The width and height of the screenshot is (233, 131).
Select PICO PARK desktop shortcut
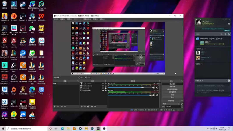tap(4, 91)
